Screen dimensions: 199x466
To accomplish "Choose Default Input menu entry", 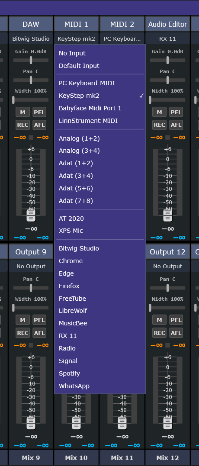I will tap(100, 66).
